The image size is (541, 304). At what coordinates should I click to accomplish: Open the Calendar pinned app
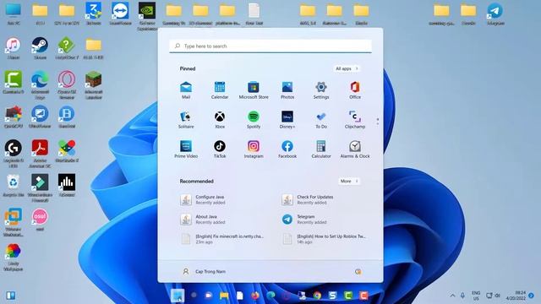pos(220,90)
